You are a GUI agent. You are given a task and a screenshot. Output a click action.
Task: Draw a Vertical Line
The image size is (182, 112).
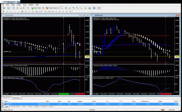coord(11,11)
